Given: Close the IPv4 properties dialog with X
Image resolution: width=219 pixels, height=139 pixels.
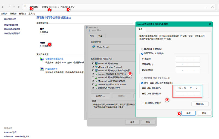Looking at the screenshot, I should [x=209, y=24].
